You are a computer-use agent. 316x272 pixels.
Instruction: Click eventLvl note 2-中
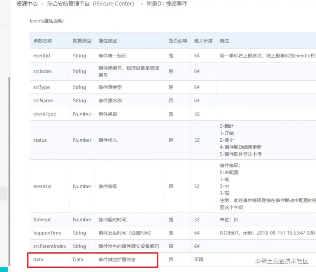point(224,186)
